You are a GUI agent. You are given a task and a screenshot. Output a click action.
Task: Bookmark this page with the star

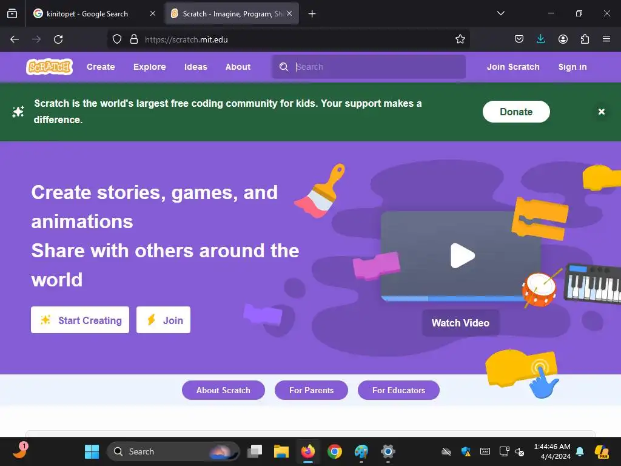460,39
